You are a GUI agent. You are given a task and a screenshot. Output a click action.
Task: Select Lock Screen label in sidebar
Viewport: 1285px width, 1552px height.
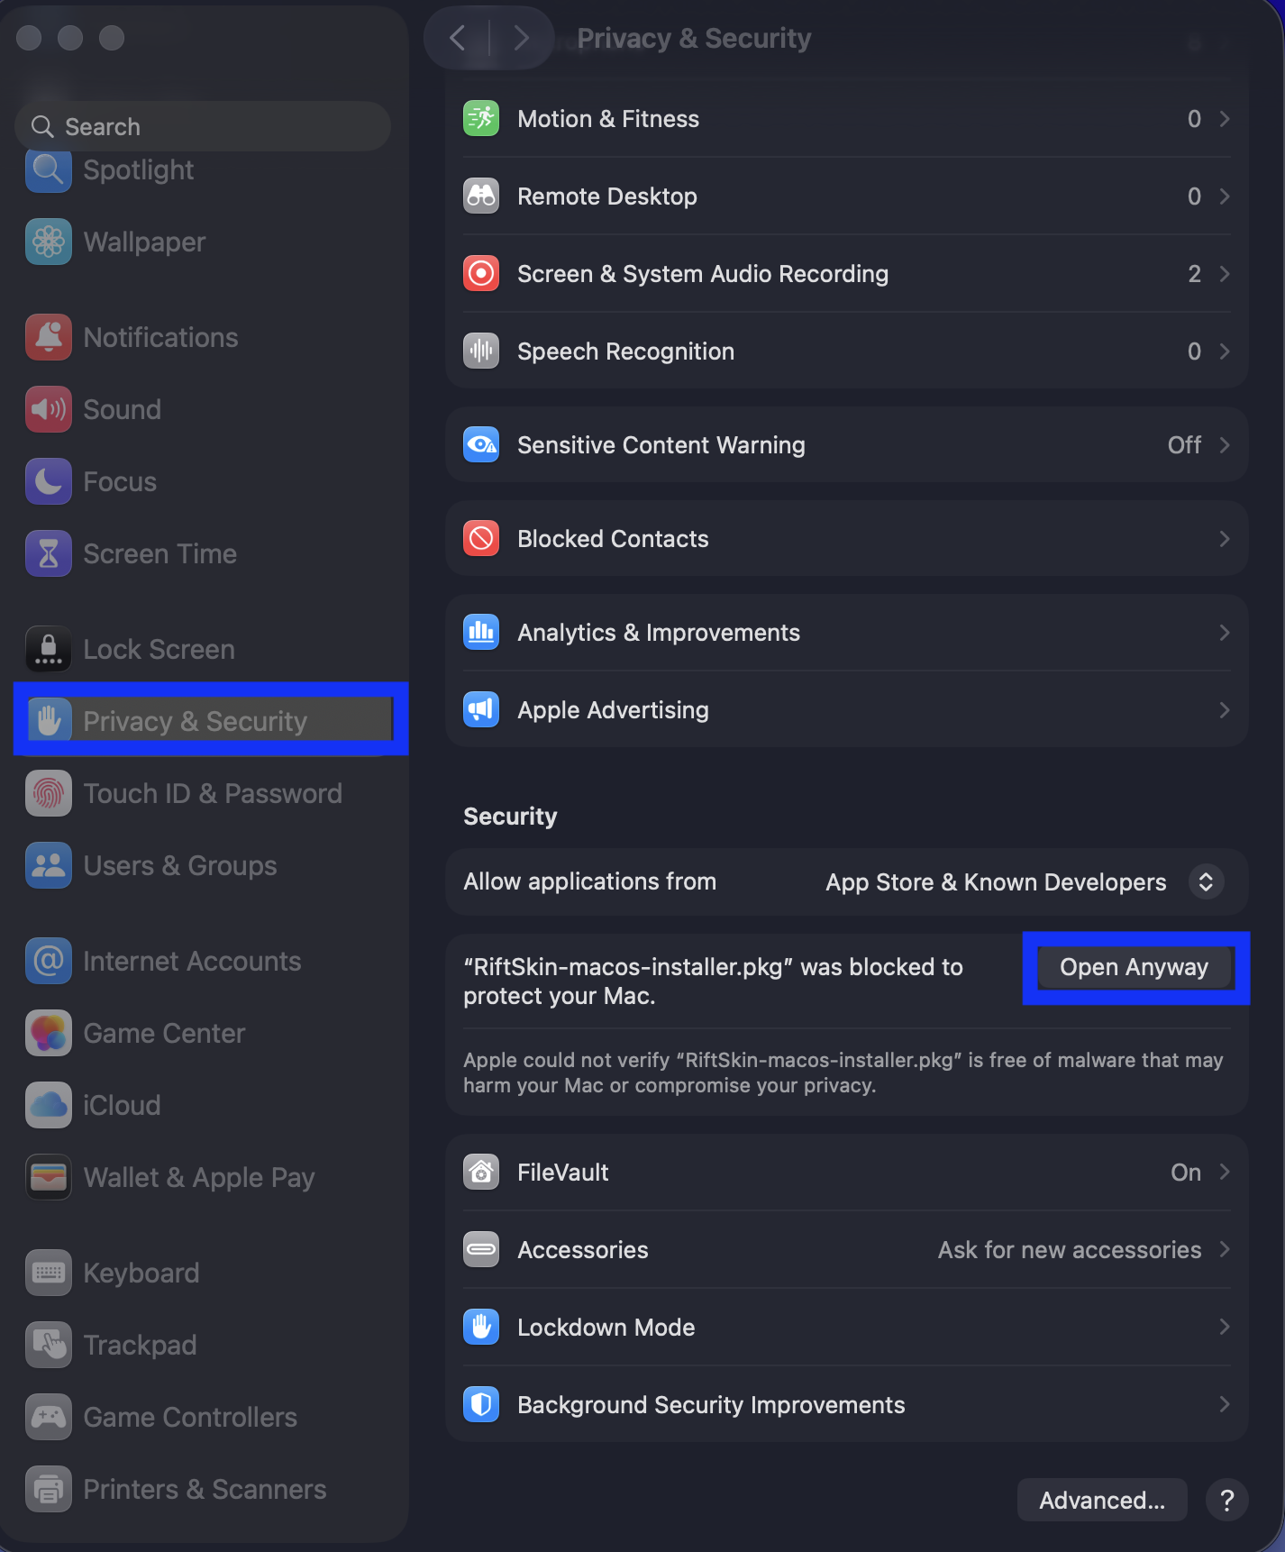[159, 649]
